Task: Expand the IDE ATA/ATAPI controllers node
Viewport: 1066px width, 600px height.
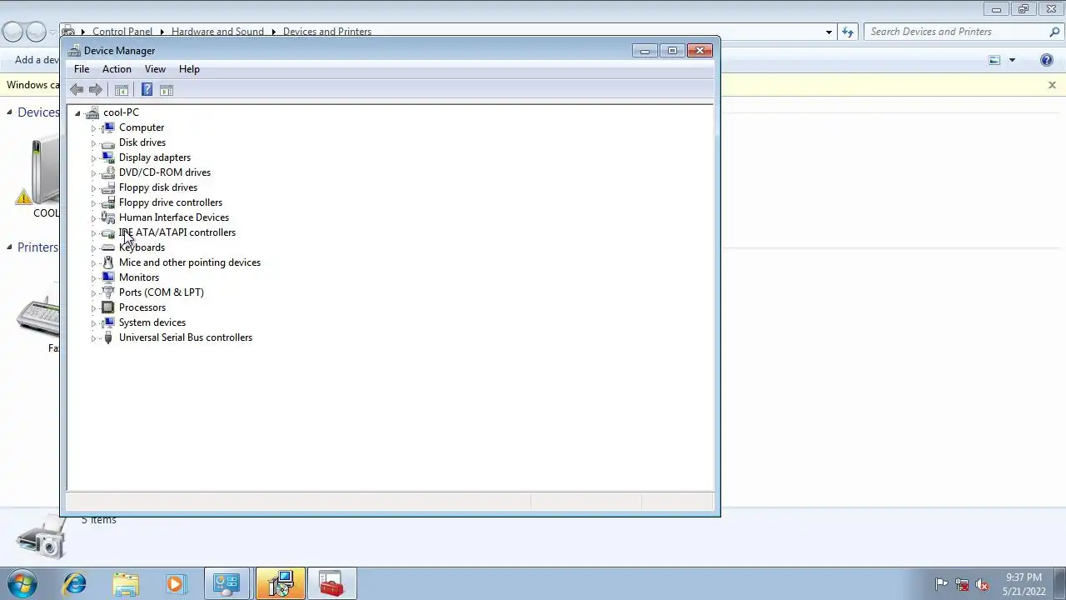Action: (93, 233)
